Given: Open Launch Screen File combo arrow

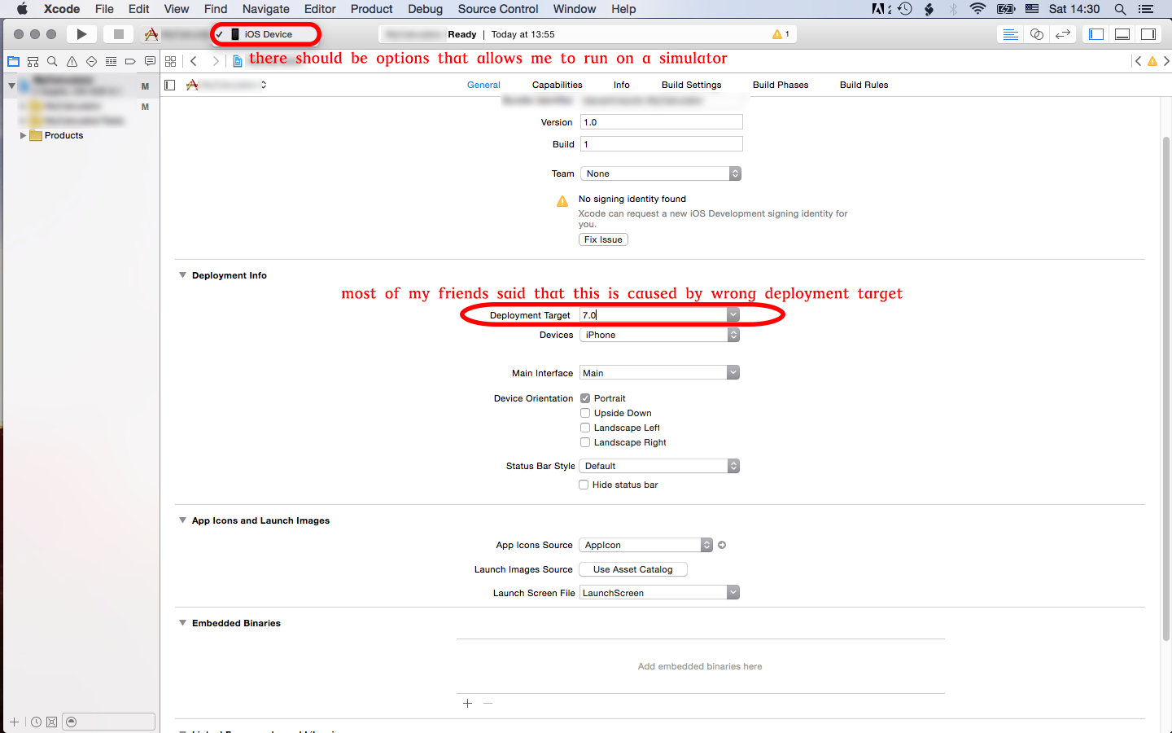Looking at the screenshot, I should [733, 593].
